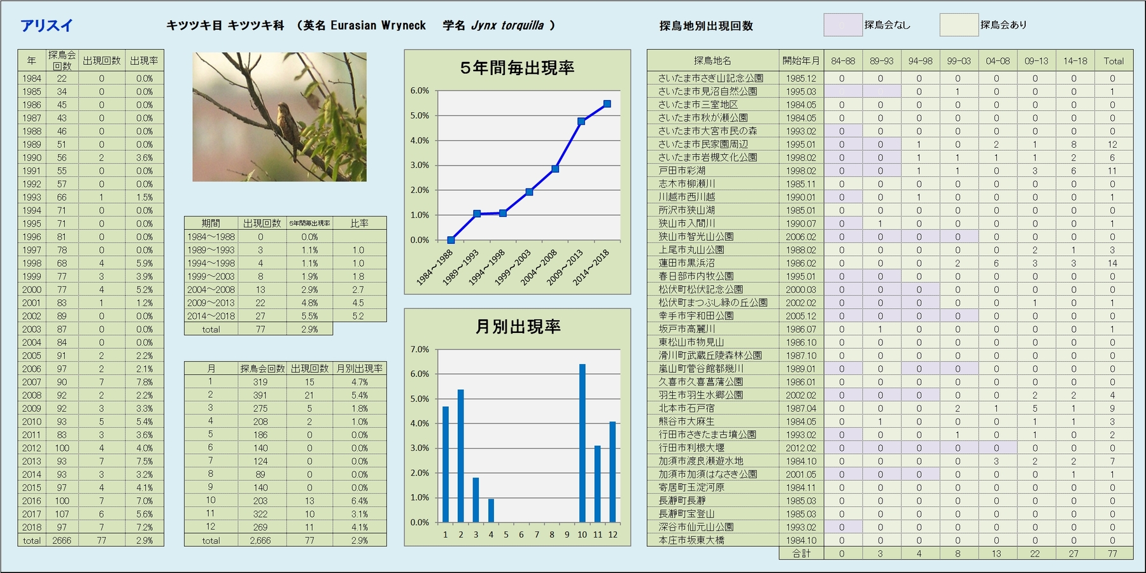This screenshot has width=1146, height=573.
Task: Select the green 探鳥会あり legend swatch
Action: [959, 25]
